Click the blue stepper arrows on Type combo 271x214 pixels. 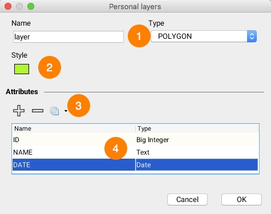pyautogui.click(x=252, y=37)
